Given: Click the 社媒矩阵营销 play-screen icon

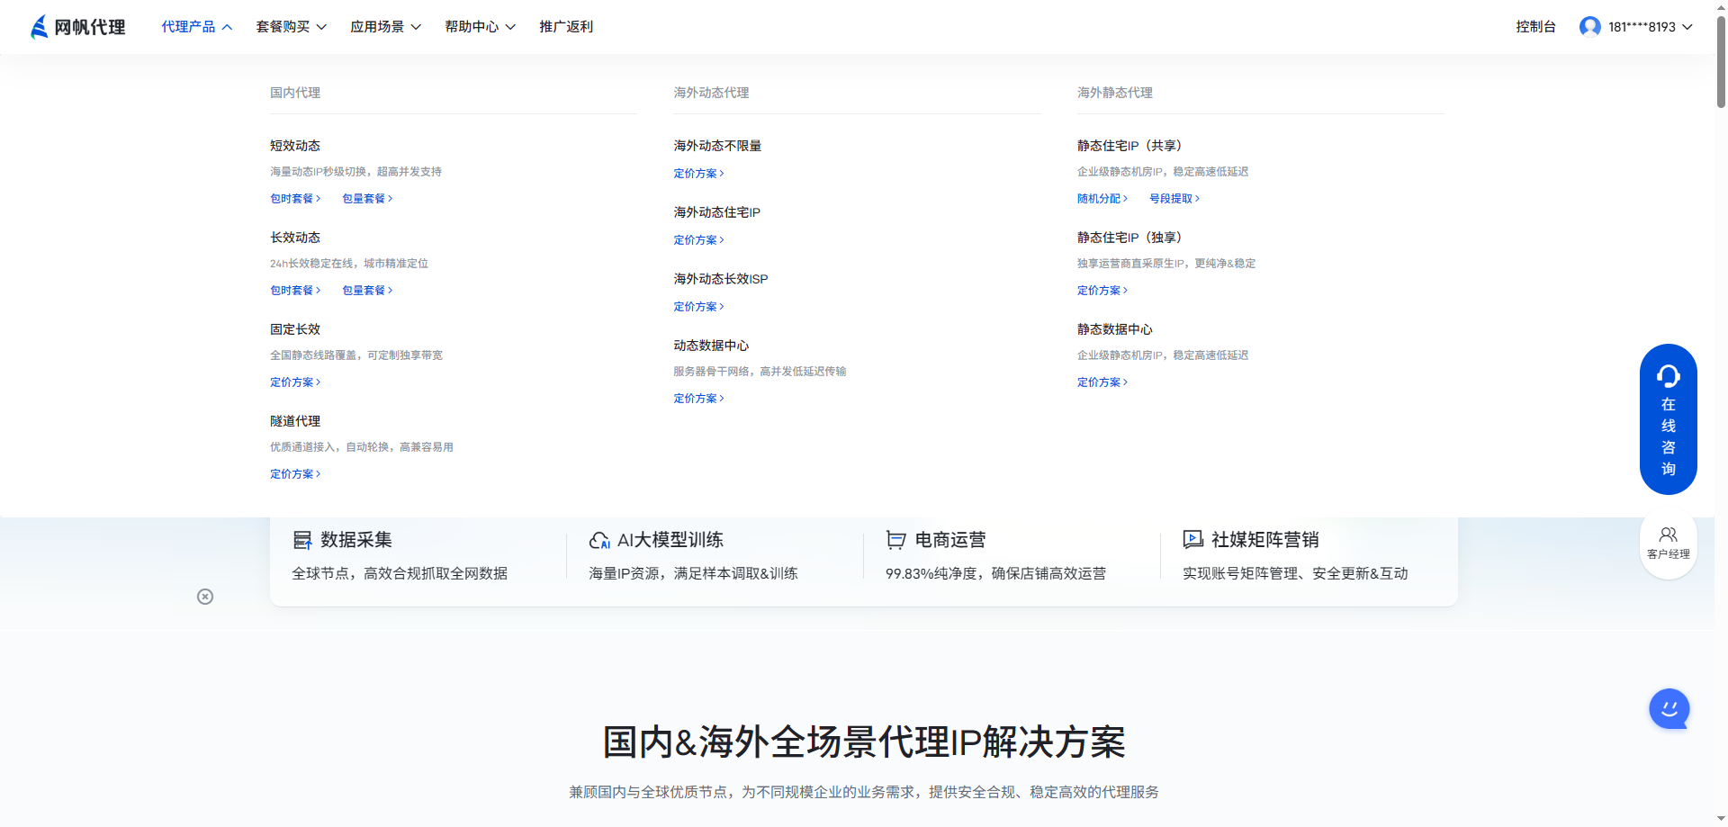Looking at the screenshot, I should 1192,540.
